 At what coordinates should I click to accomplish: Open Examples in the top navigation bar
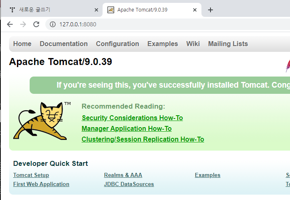pyautogui.click(x=163, y=44)
